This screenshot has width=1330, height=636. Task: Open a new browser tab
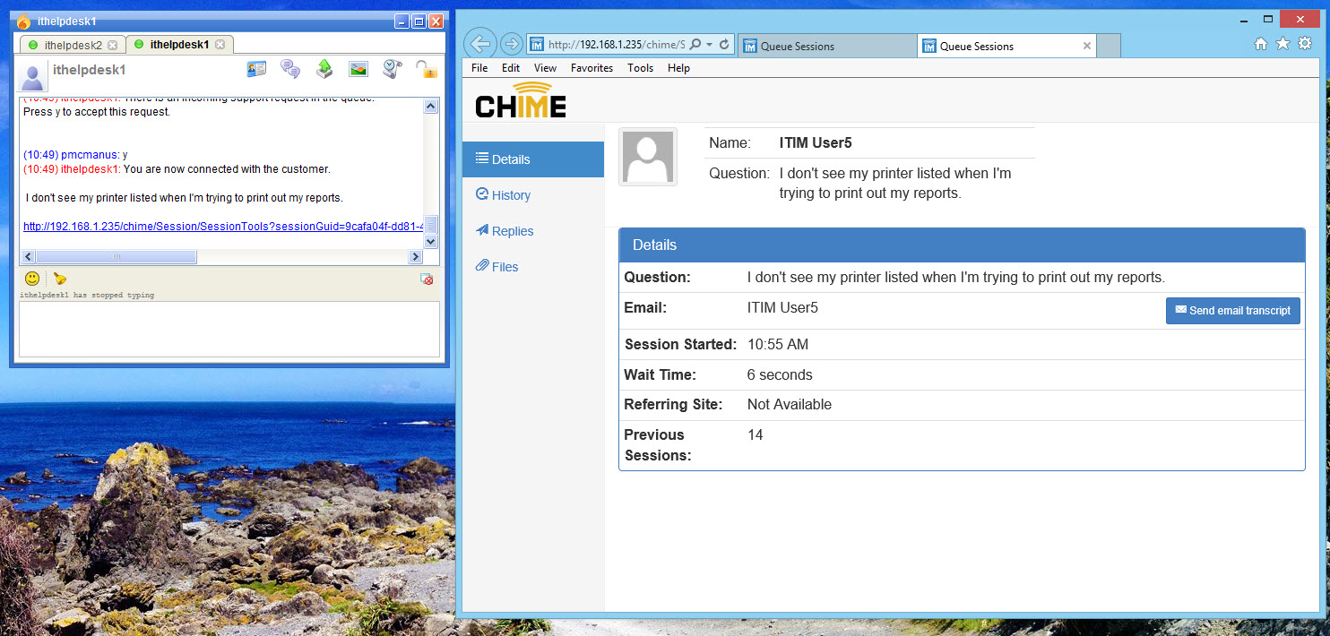(x=1109, y=46)
